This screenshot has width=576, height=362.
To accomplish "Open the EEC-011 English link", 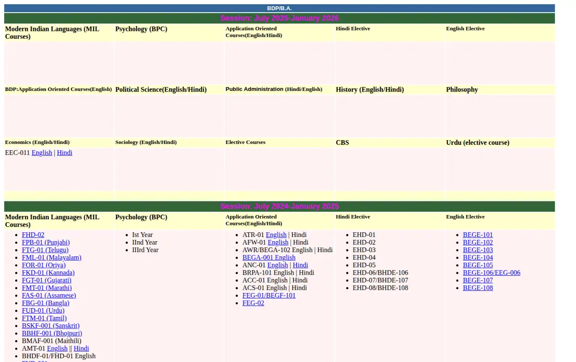I will (x=42, y=153).
